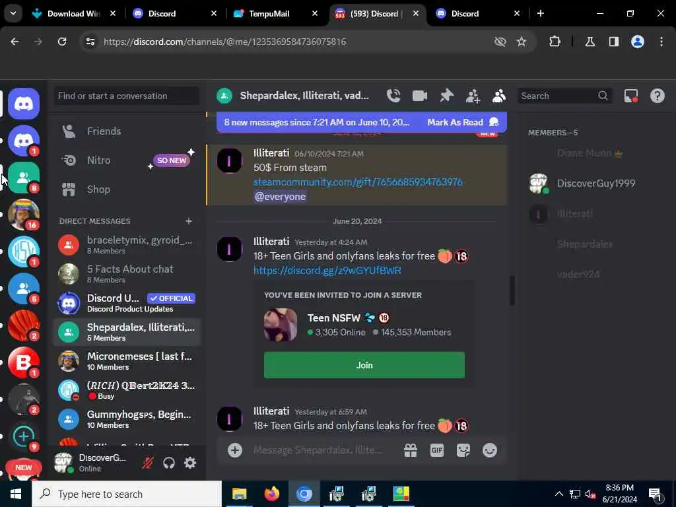
Task: Open the emoji picker
Action: [490, 450]
